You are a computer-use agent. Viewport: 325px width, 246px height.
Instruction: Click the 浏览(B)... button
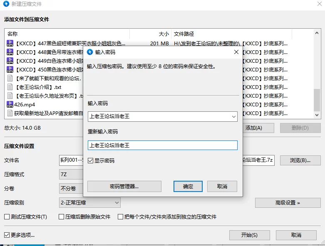tap(300, 160)
